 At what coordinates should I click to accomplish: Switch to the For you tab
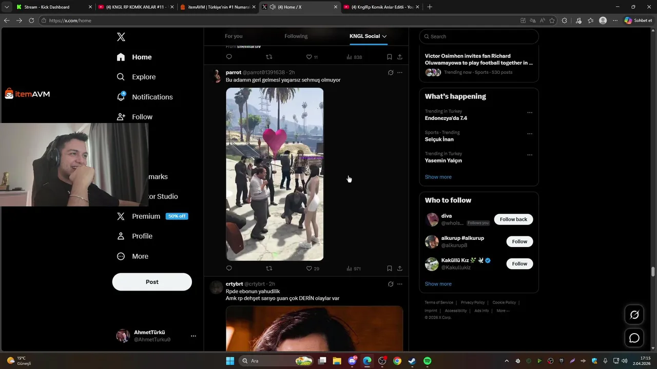pos(234,36)
